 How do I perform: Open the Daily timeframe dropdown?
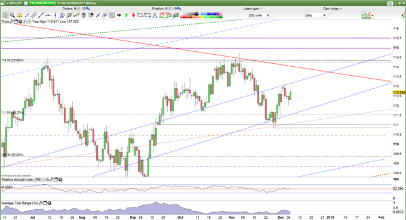click(x=324, y=16)
